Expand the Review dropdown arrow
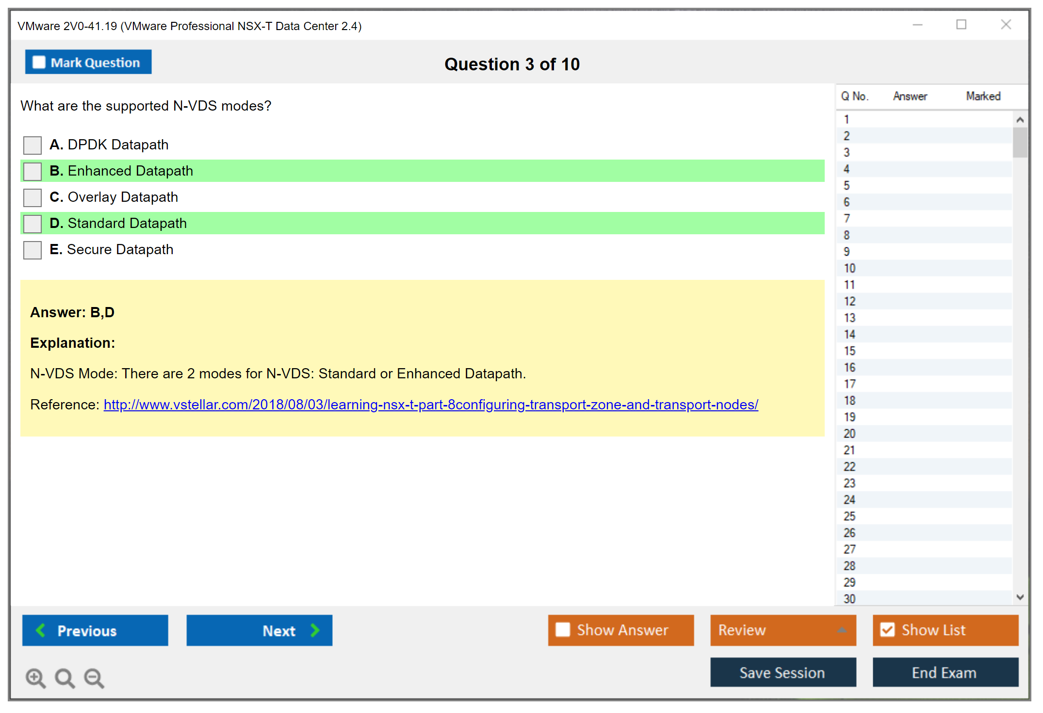Screen dimensions: 1043x713 click(x=842, y=630)
